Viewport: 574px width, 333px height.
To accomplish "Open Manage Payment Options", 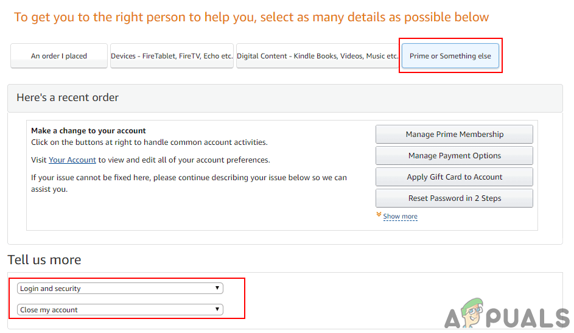I will tap(454, 156).
